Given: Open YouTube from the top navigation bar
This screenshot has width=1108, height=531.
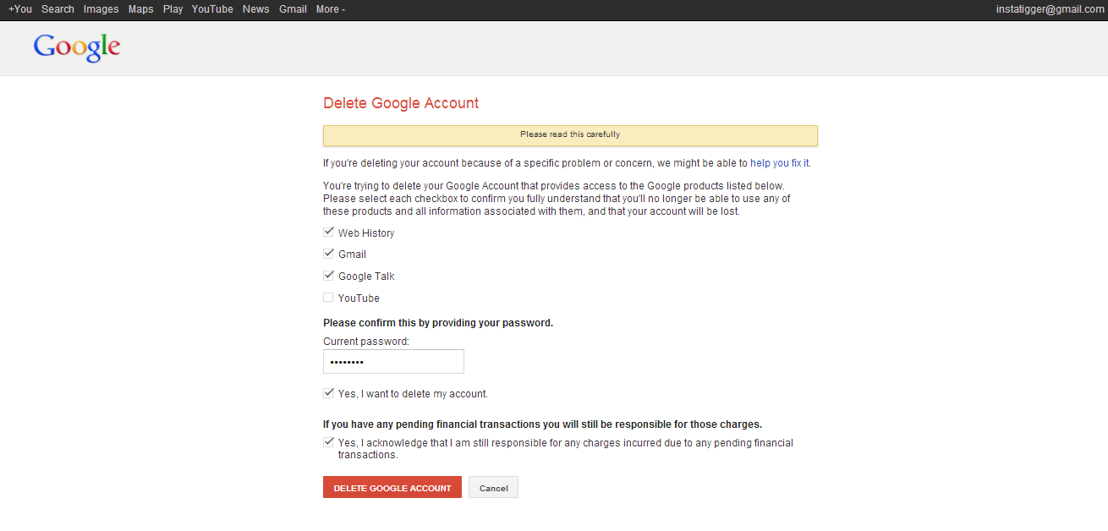Looking at the screenshot, I should (212, 9).
